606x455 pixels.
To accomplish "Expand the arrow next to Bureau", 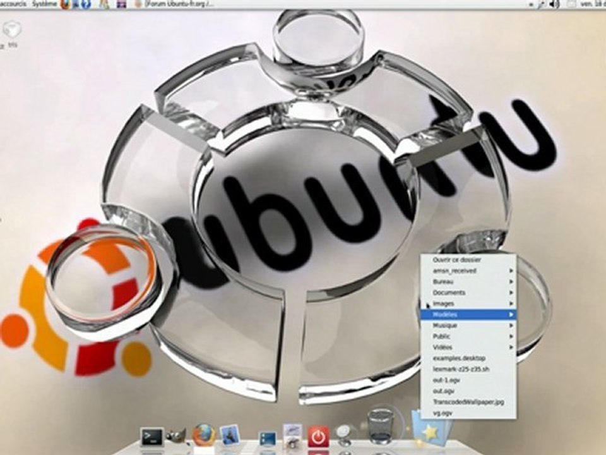I will coord(511,282).
